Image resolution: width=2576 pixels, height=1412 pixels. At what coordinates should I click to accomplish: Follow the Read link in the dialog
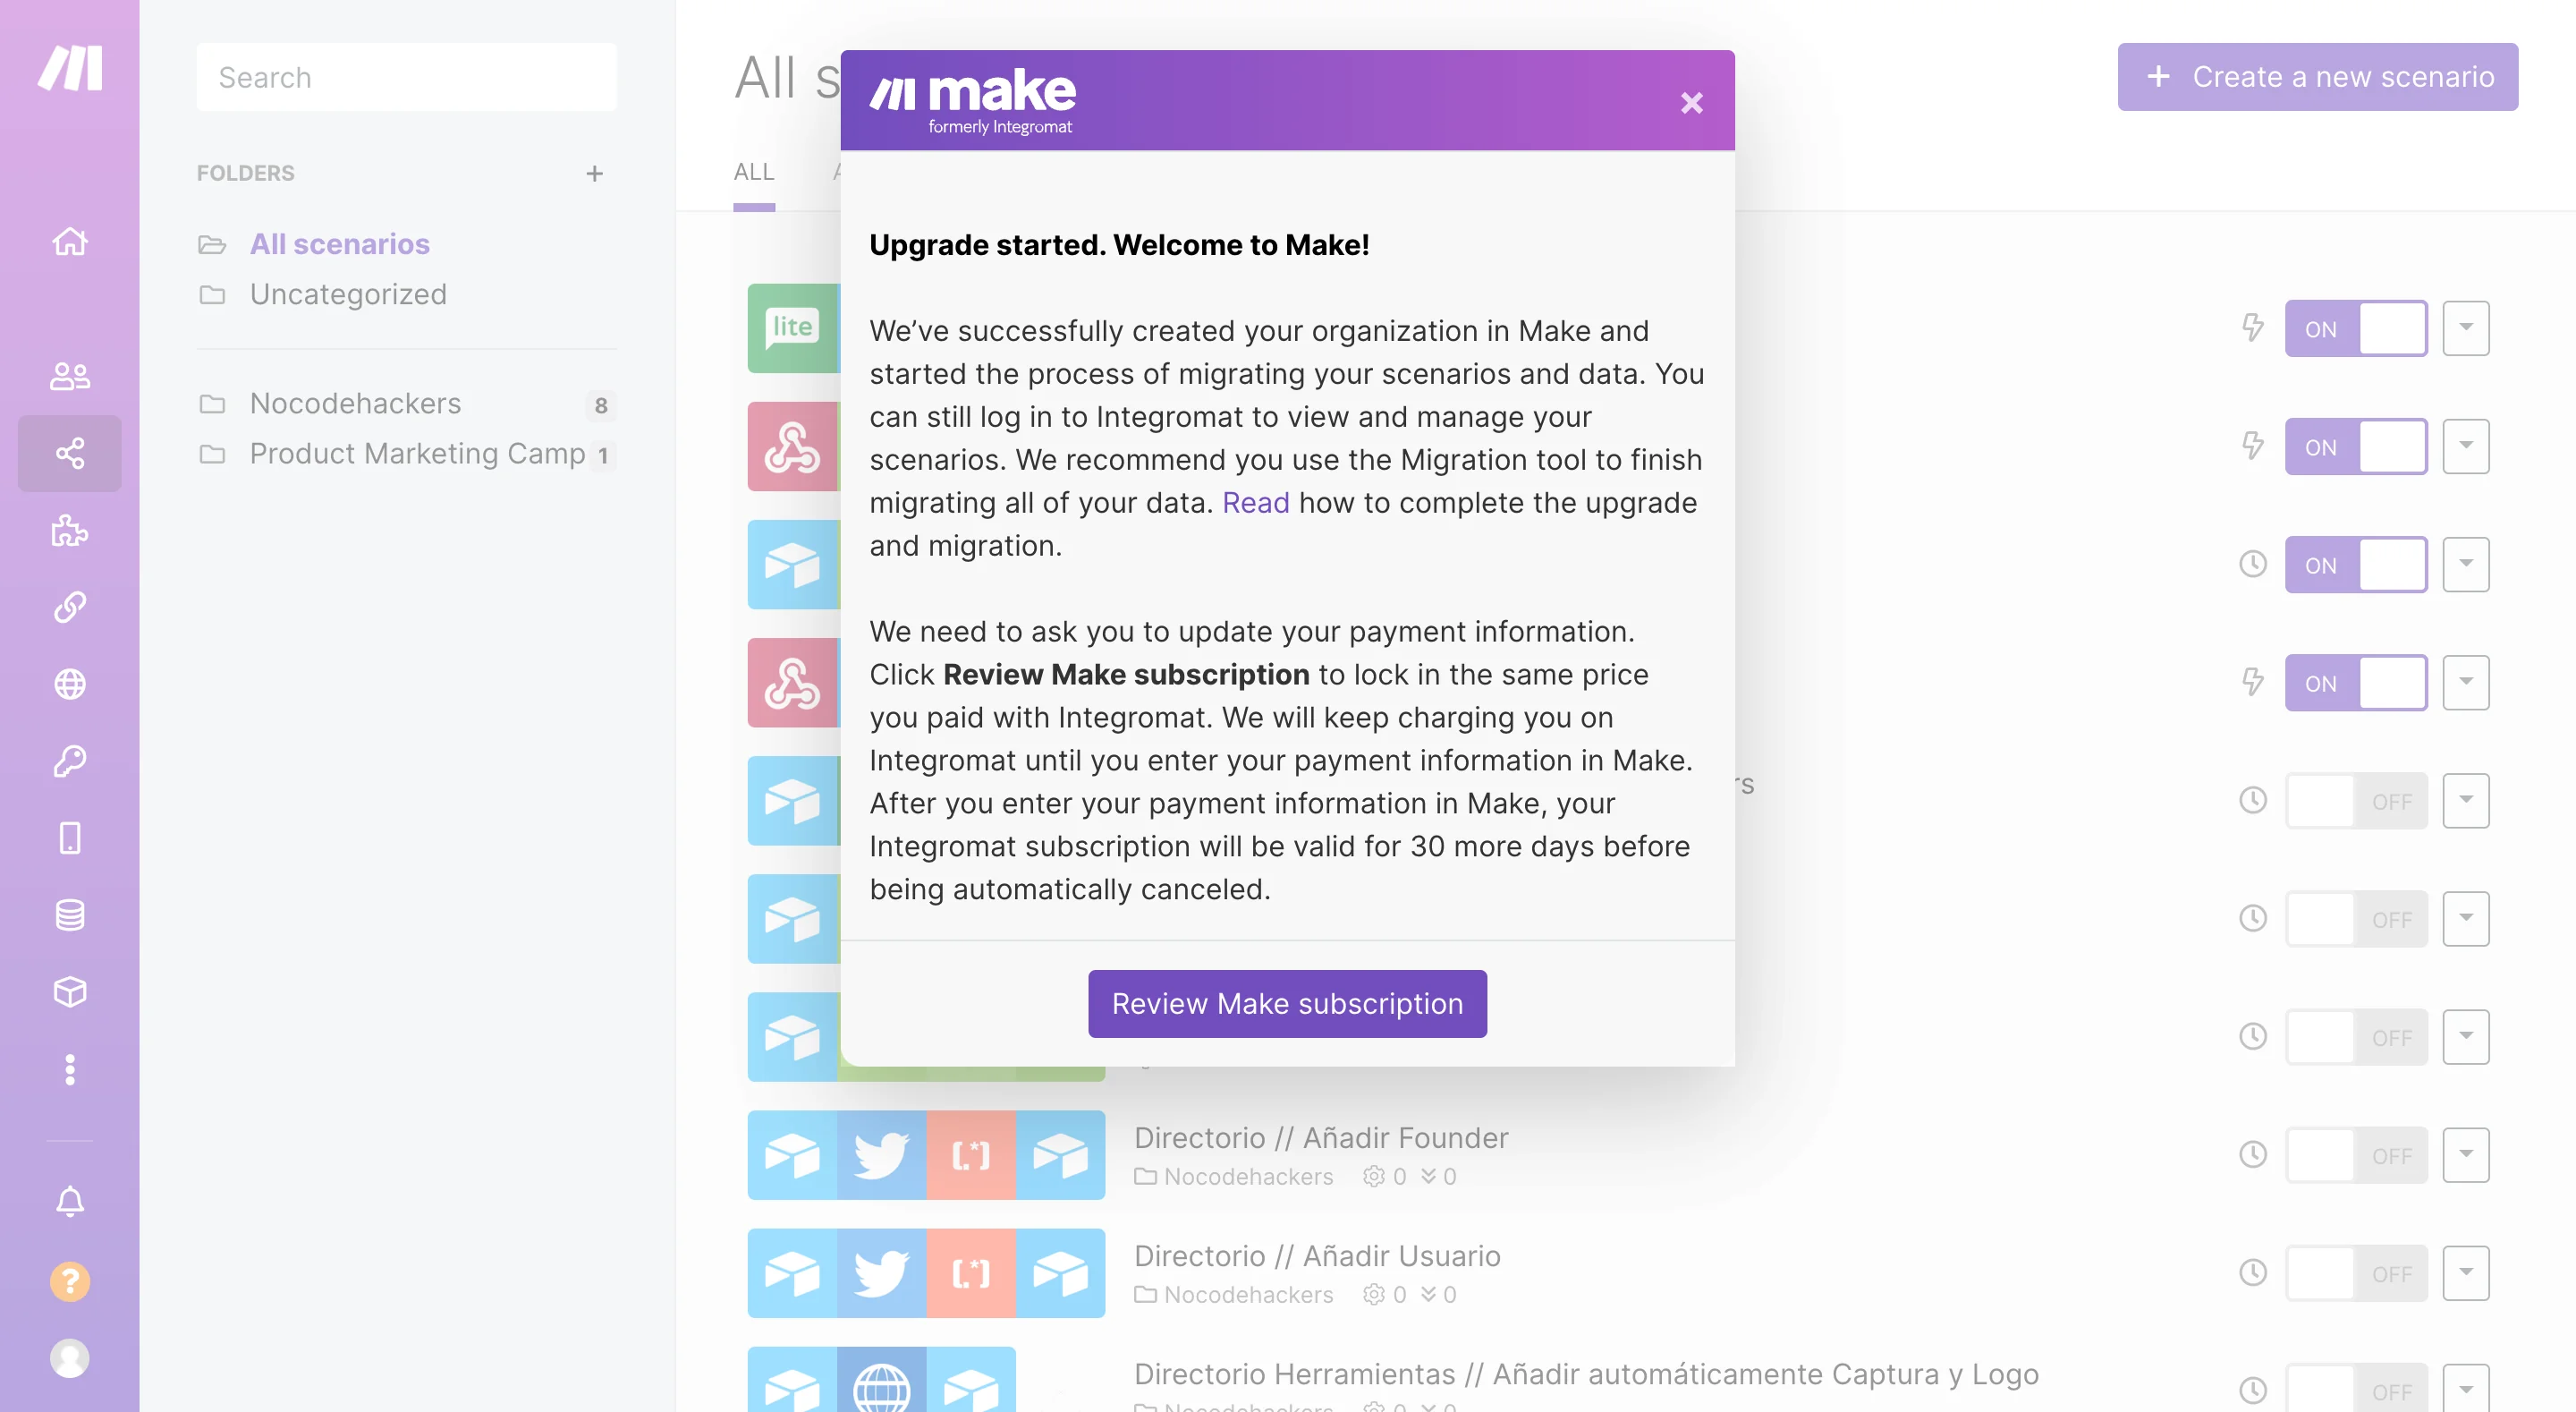click(x=1255, y=502)
